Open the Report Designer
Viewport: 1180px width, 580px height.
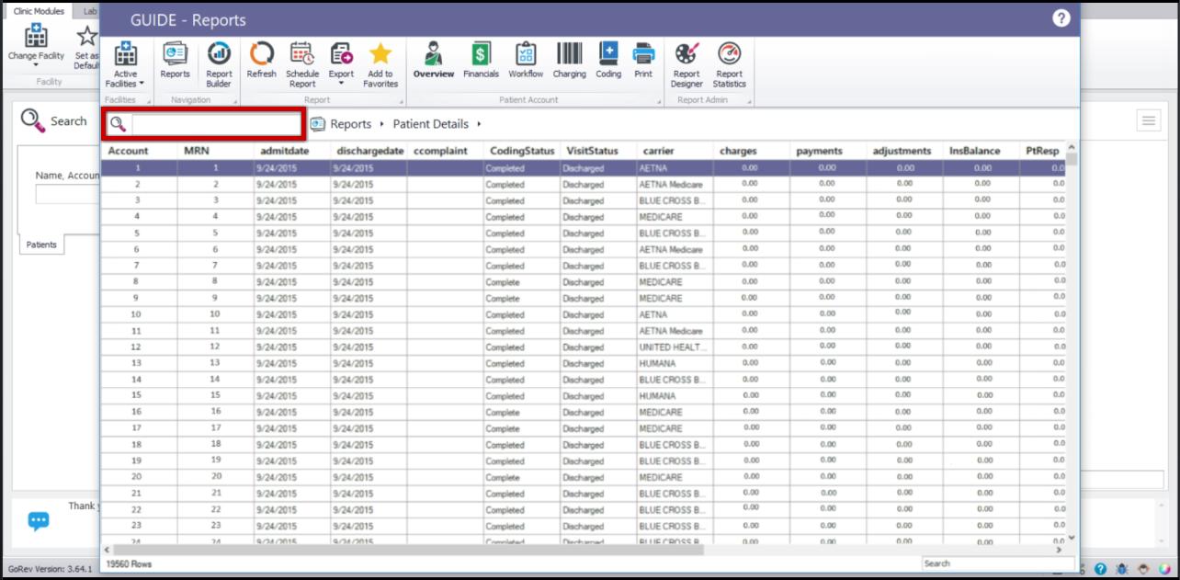(x=686, y=64)
